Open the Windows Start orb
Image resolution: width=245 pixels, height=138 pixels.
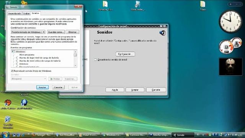5,135
